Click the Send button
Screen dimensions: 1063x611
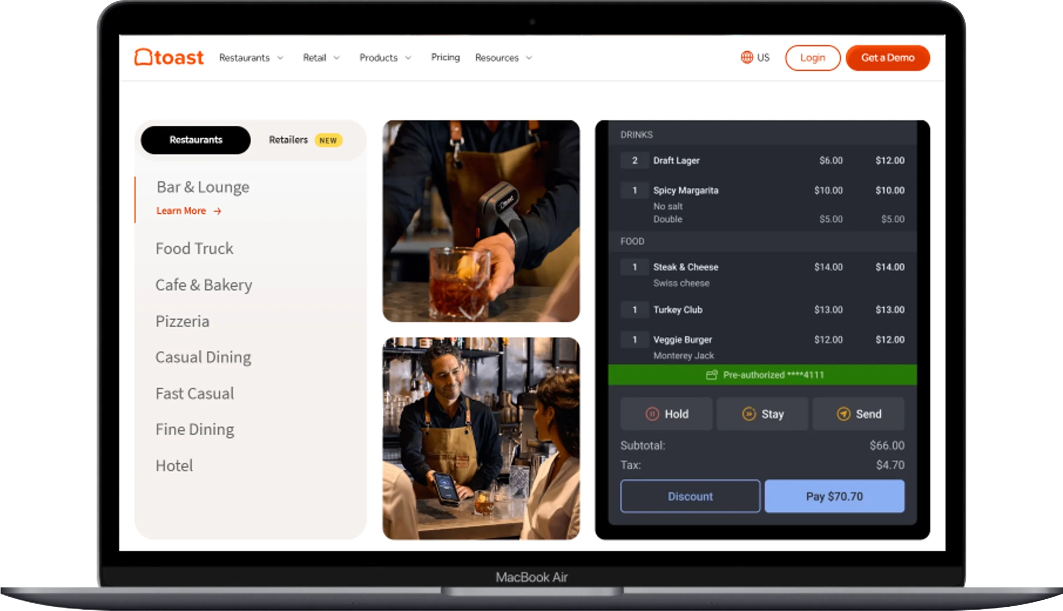coord(858,414)
